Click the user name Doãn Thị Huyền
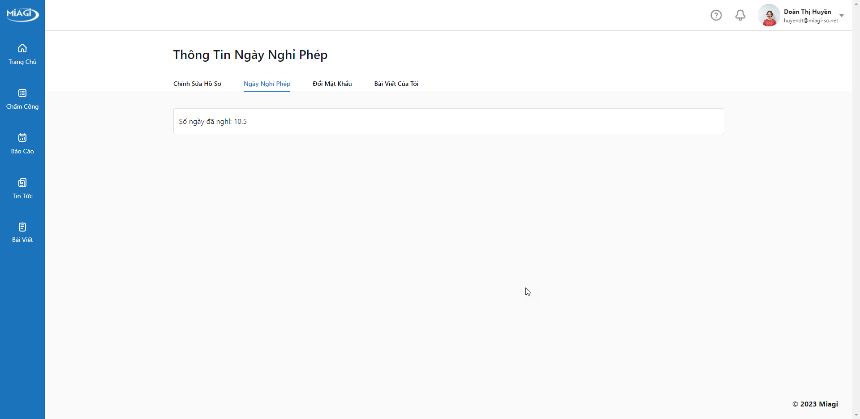Image resolution: width=860 pixels, height=419 pixels. click(x=807, y=12)
